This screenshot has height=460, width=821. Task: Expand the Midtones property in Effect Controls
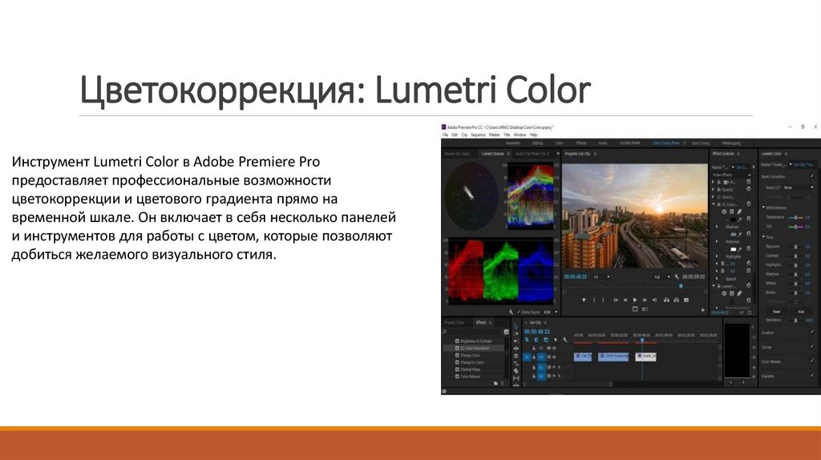tap(717, 241)
